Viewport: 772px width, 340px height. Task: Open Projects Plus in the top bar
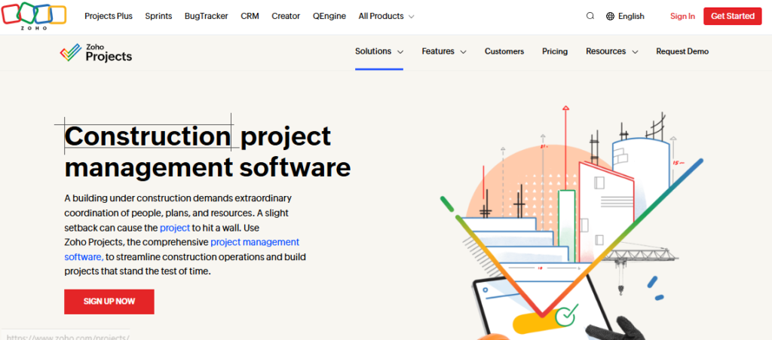click(109, 16)
